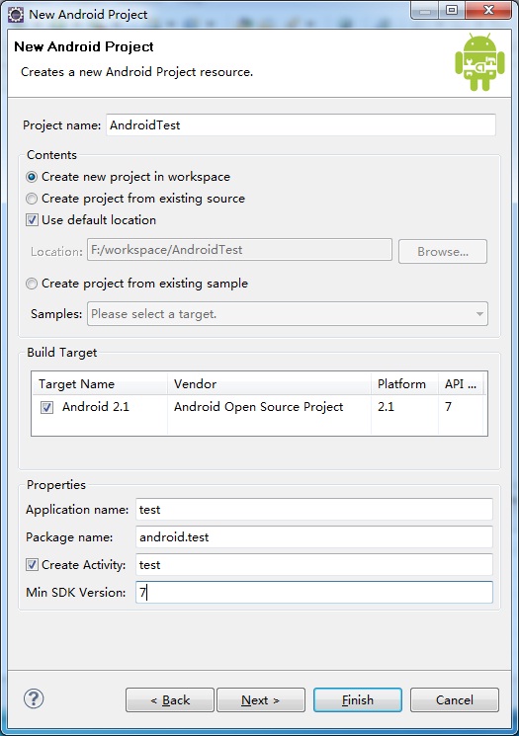Click the green Android robot logo
This screenshot has height=736, width=519.
pyautogui.click(x=479, y=62)
